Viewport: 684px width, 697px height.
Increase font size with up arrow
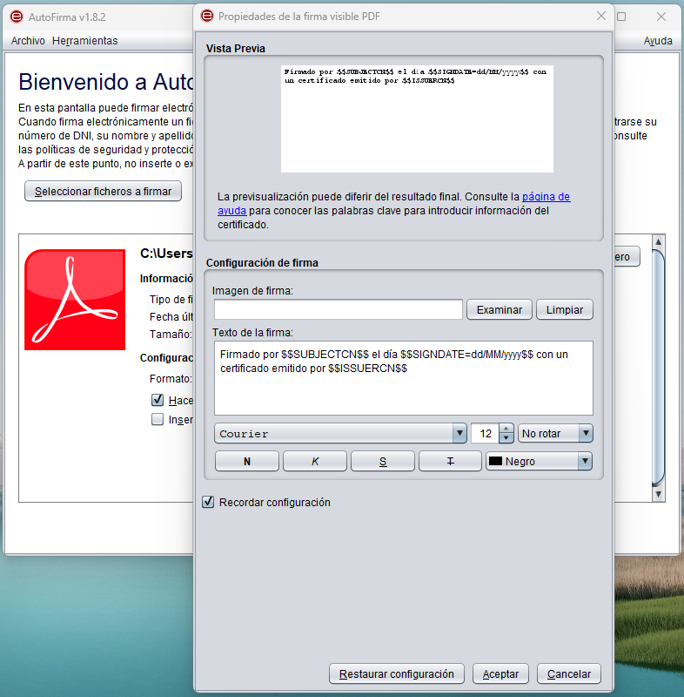click(x=506, y=429)
